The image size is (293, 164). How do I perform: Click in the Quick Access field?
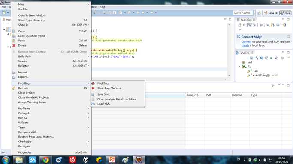pyautogui.click(x=243, y=13)
